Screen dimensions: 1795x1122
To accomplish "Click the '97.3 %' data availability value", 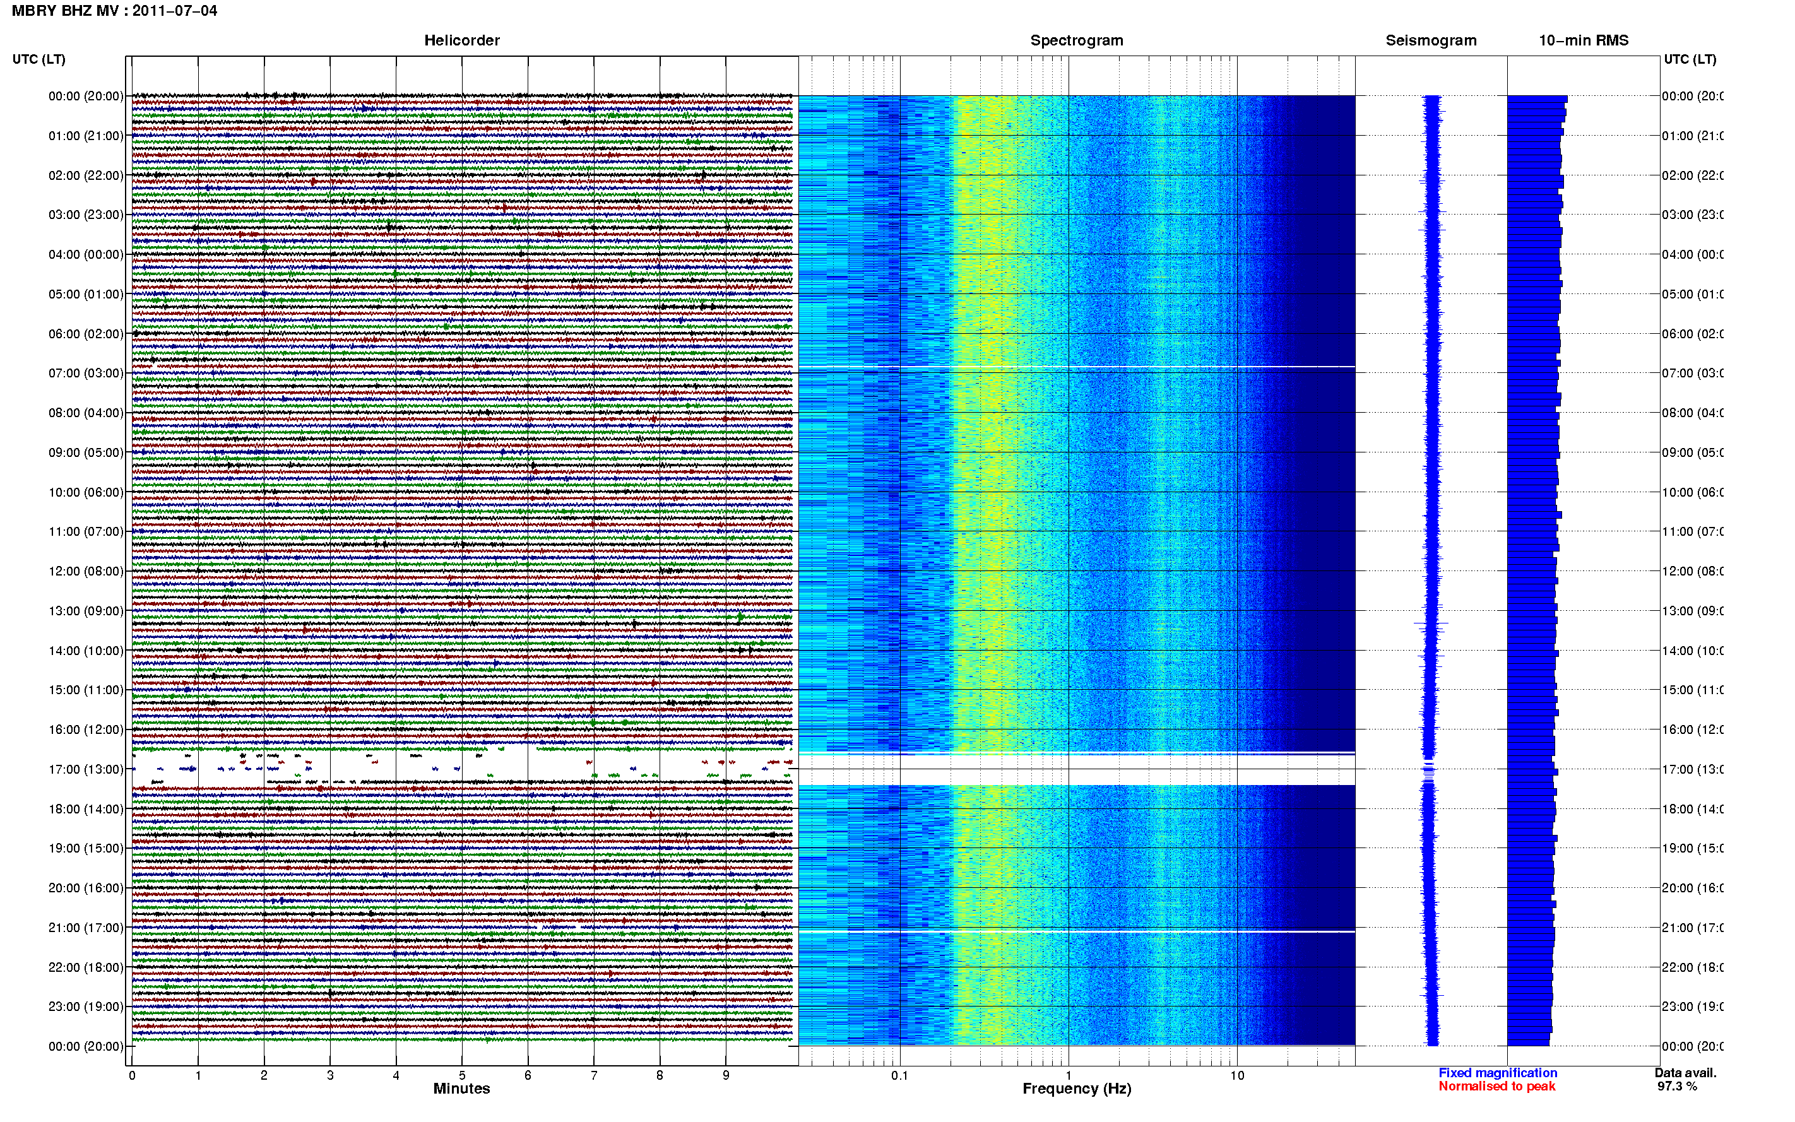I will (x=1677, y=1087).
